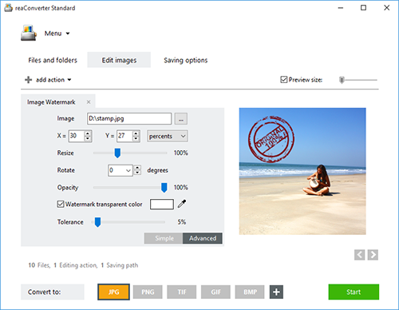Click into the Image path field
The image size is (399, 310).
tap(129, 119)
